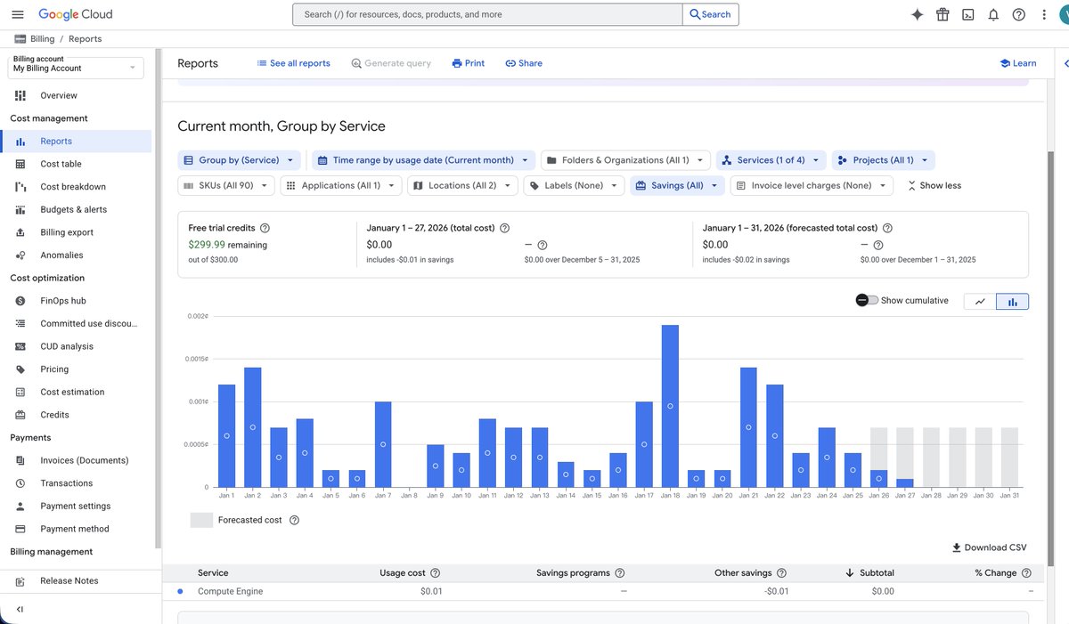Image resolution: width=1069 pixels, height=624 pixels.
Task: Click help icon next to Free trial credits
Action: pyautogui.click(x=265, y=228)
